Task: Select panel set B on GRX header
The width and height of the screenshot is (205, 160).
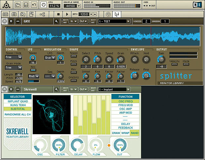Action: tap(11, 21)
